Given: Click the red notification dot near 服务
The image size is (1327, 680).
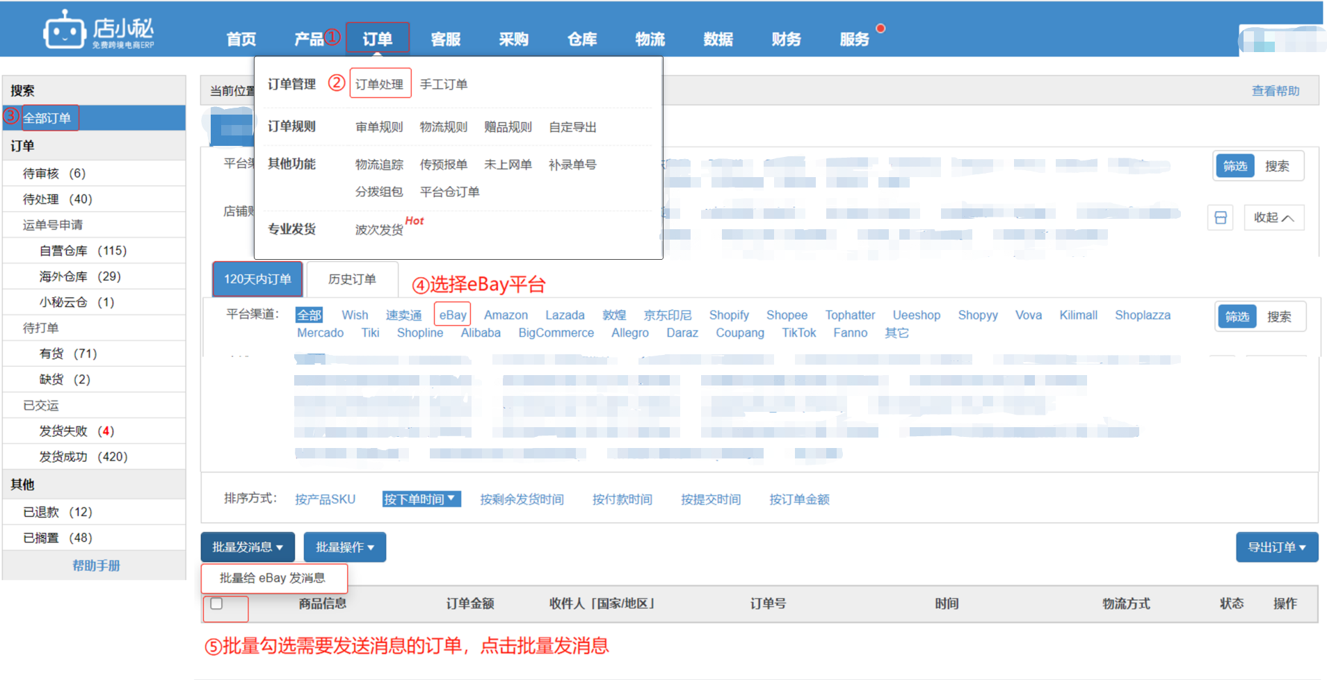Looking at the screenshot, I should (x=880, y=28).
